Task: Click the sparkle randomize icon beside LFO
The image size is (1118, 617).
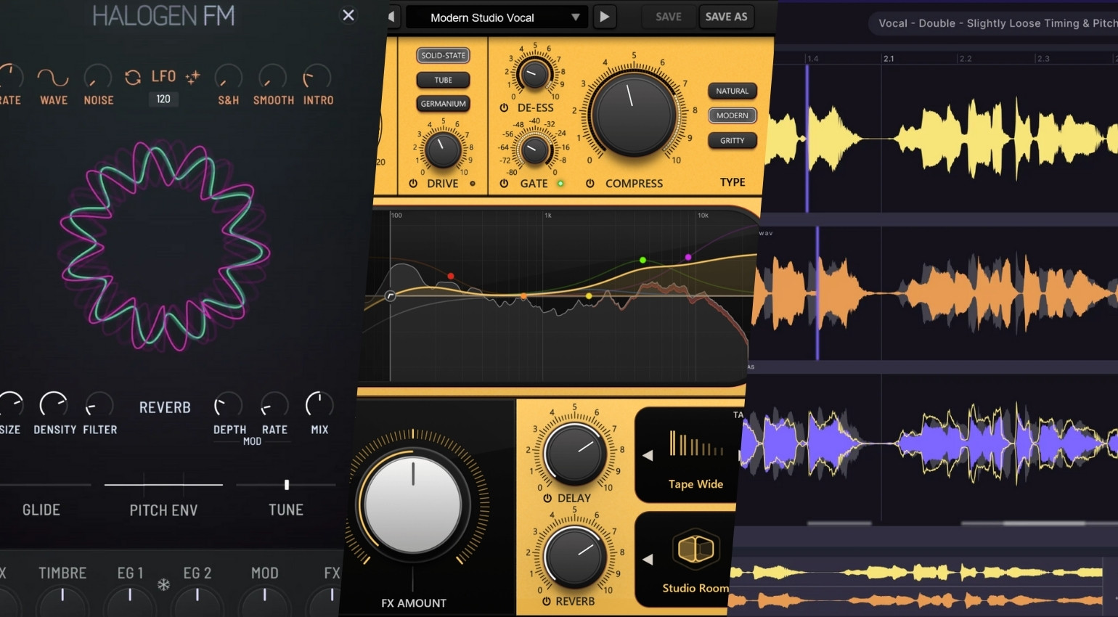Action: [192, 77]
